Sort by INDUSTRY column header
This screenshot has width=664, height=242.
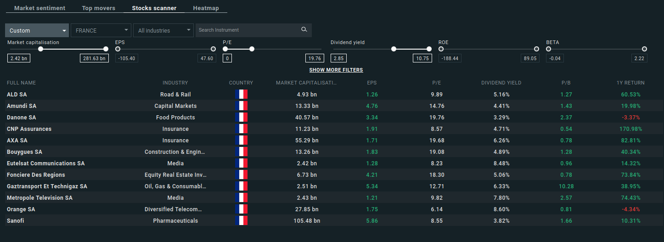click(x=175, y=83)
